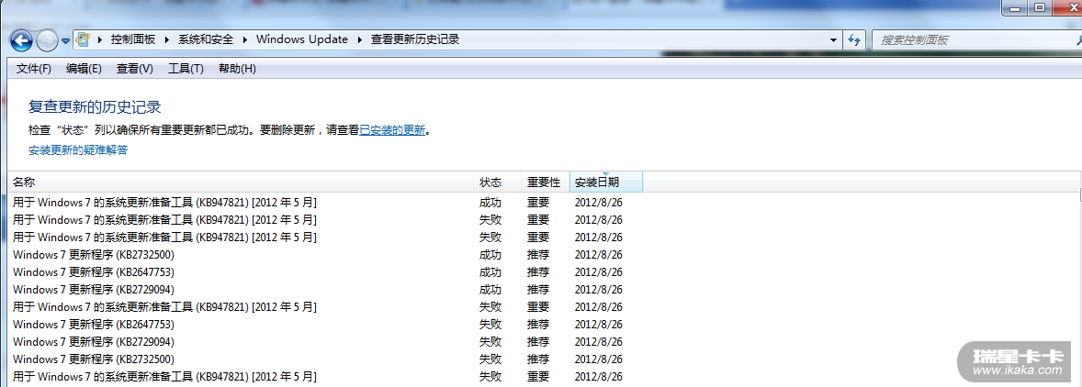Screen dimensions: 1082x387
Task: Click the refresh button beside address bar
Action: point(854,40)
